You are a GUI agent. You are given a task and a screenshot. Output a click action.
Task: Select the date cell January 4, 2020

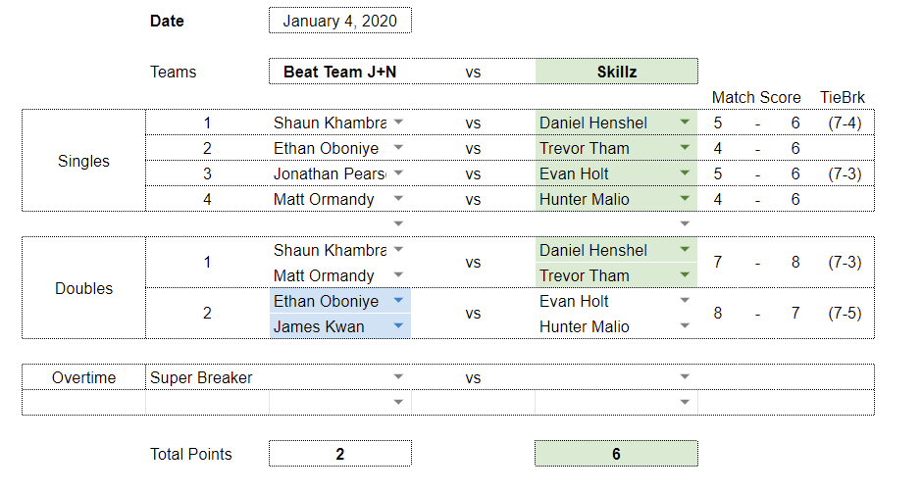pos(340,21)
